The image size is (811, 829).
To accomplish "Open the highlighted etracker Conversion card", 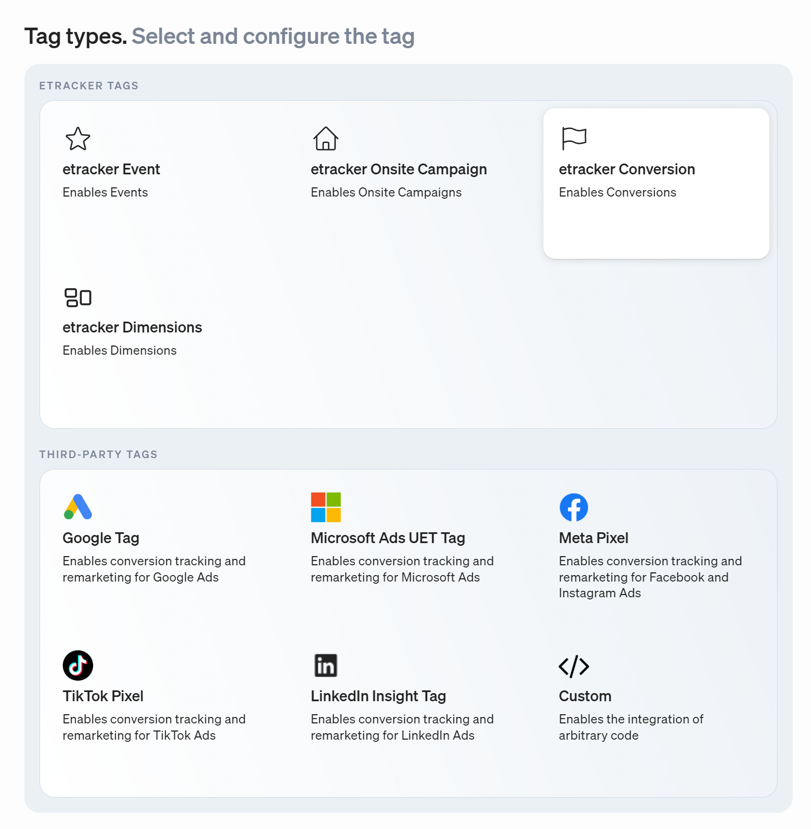I will click(x=656, y=184).
